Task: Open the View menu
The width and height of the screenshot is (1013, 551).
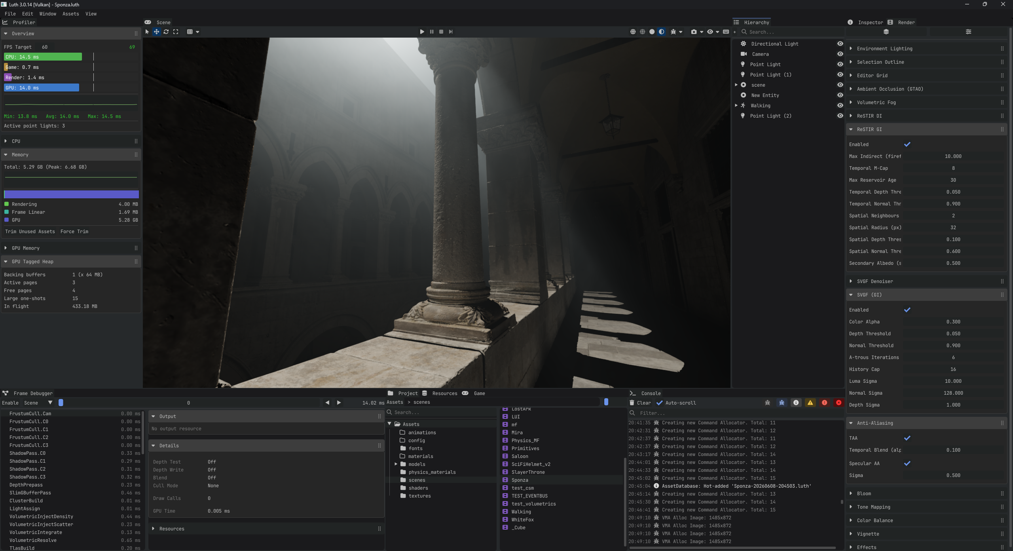Action: (x=91, y=14)
